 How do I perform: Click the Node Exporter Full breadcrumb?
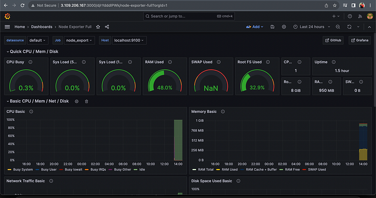pos(75,27)
